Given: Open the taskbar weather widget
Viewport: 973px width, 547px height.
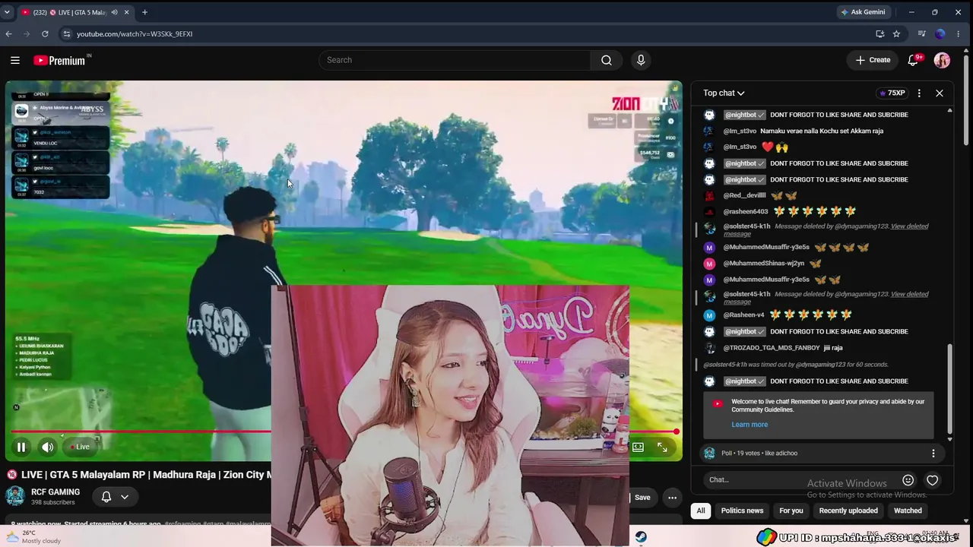Looking at the screenshot, I should pos(34,537).
